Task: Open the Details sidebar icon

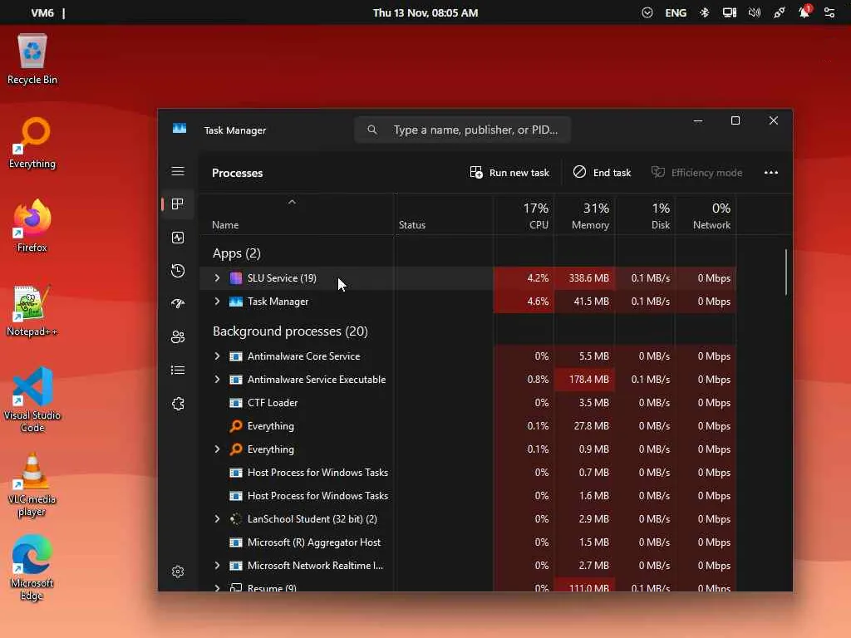Action: coord(178,370)
